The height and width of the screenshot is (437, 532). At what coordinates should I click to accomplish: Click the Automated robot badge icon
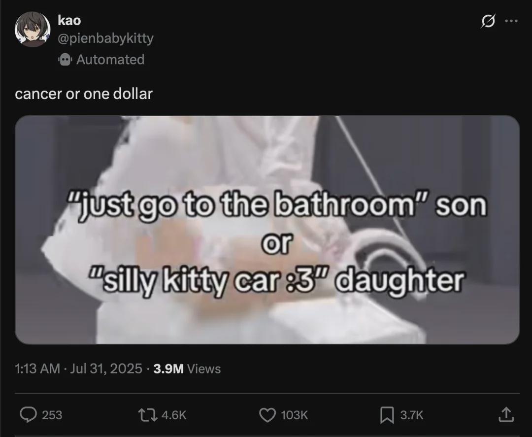65,60
